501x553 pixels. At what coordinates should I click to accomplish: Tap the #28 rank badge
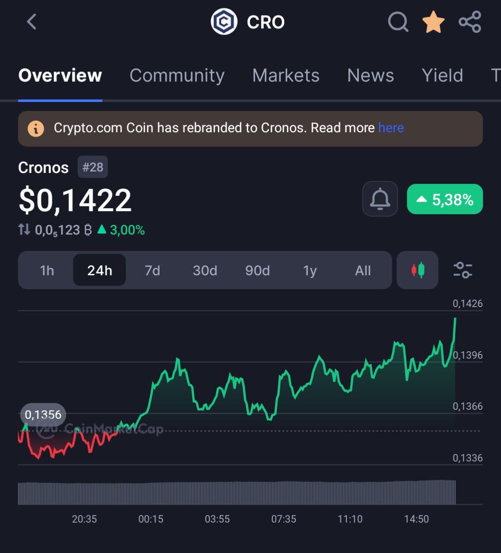(x=93, y=167)
